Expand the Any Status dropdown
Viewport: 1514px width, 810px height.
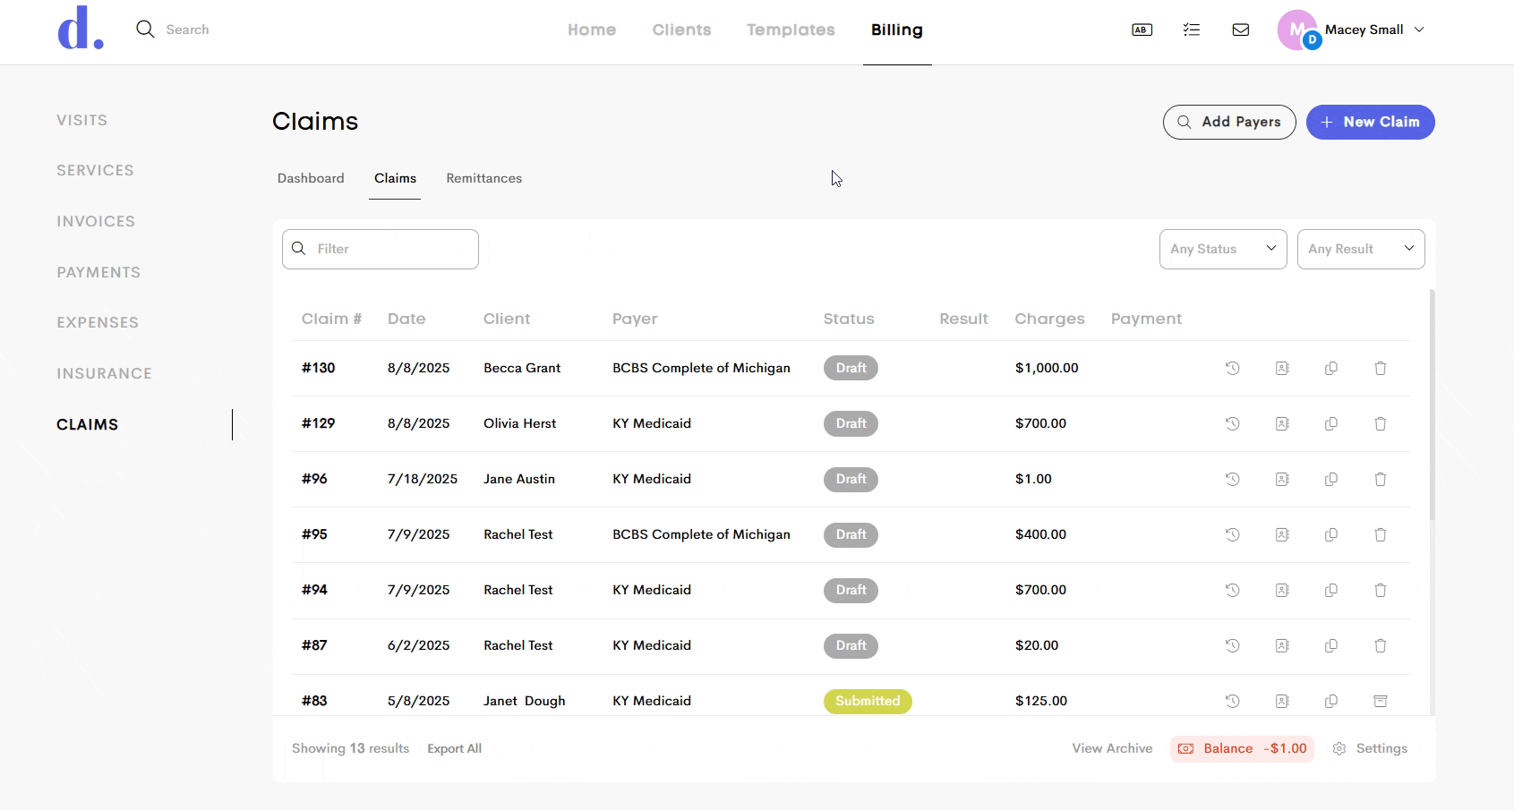(1222, 249)
